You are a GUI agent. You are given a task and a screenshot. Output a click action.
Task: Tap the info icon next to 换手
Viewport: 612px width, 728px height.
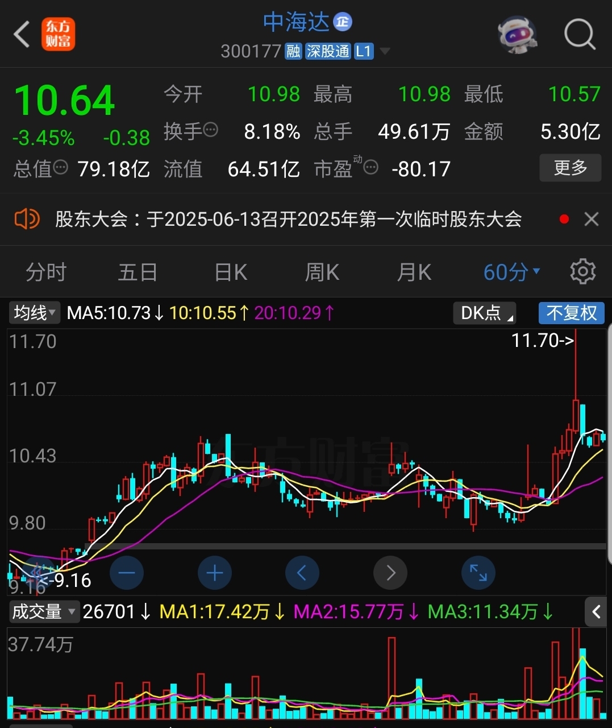[210, 130]
